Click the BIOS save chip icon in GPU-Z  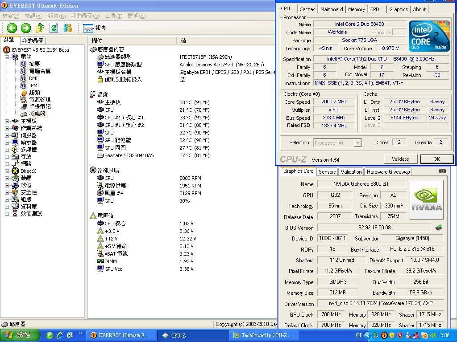pos(439,228)
